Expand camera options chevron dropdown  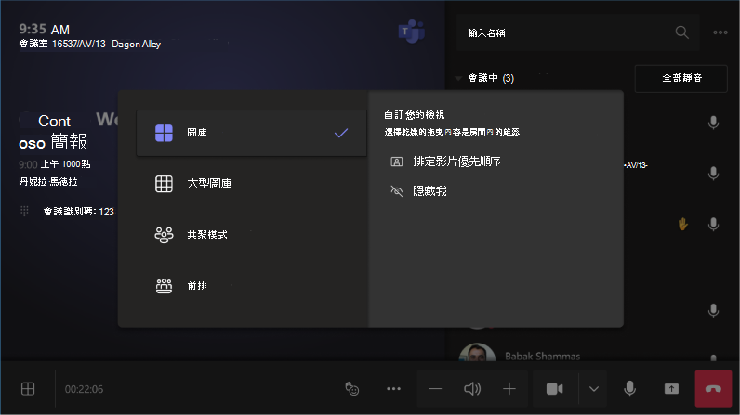(x=594, y=389)
